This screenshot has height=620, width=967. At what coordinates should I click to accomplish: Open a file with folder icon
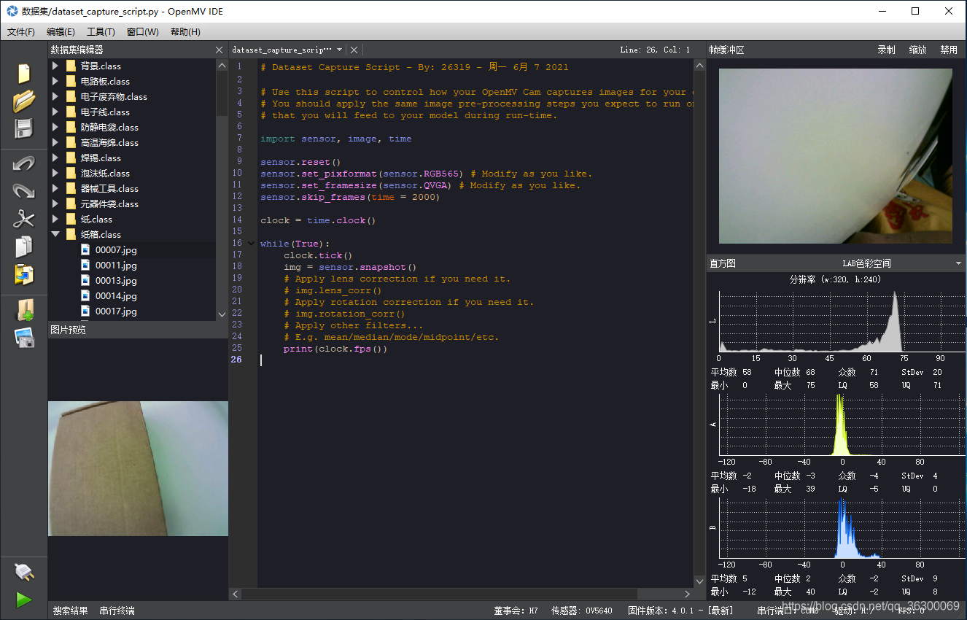click(x=24, y=101)
